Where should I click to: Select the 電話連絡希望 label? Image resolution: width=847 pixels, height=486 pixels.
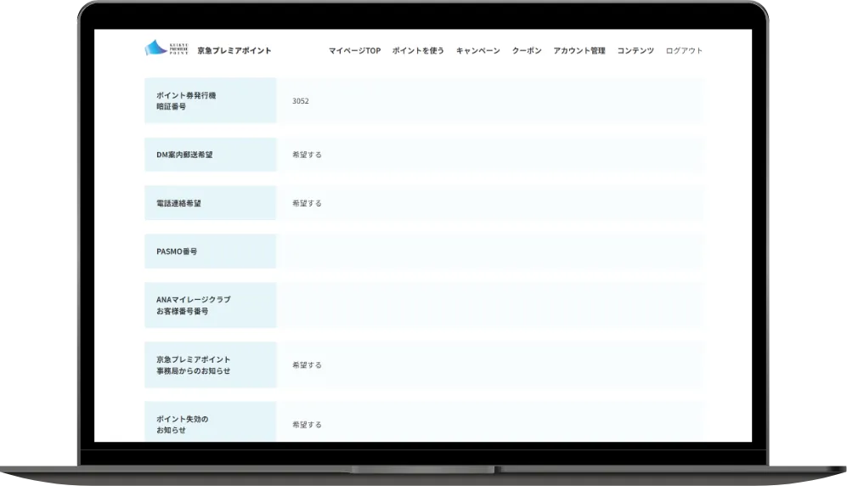[178, 203]
